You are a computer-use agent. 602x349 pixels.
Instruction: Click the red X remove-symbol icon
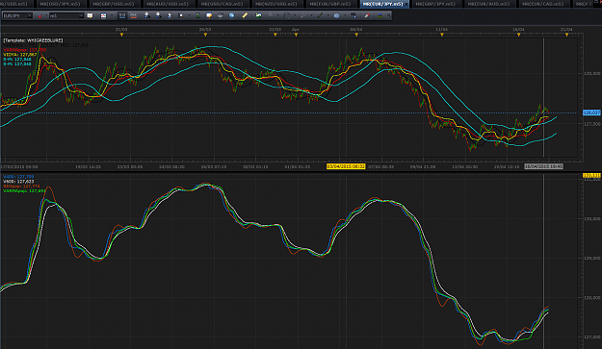[x=39, y=16]
